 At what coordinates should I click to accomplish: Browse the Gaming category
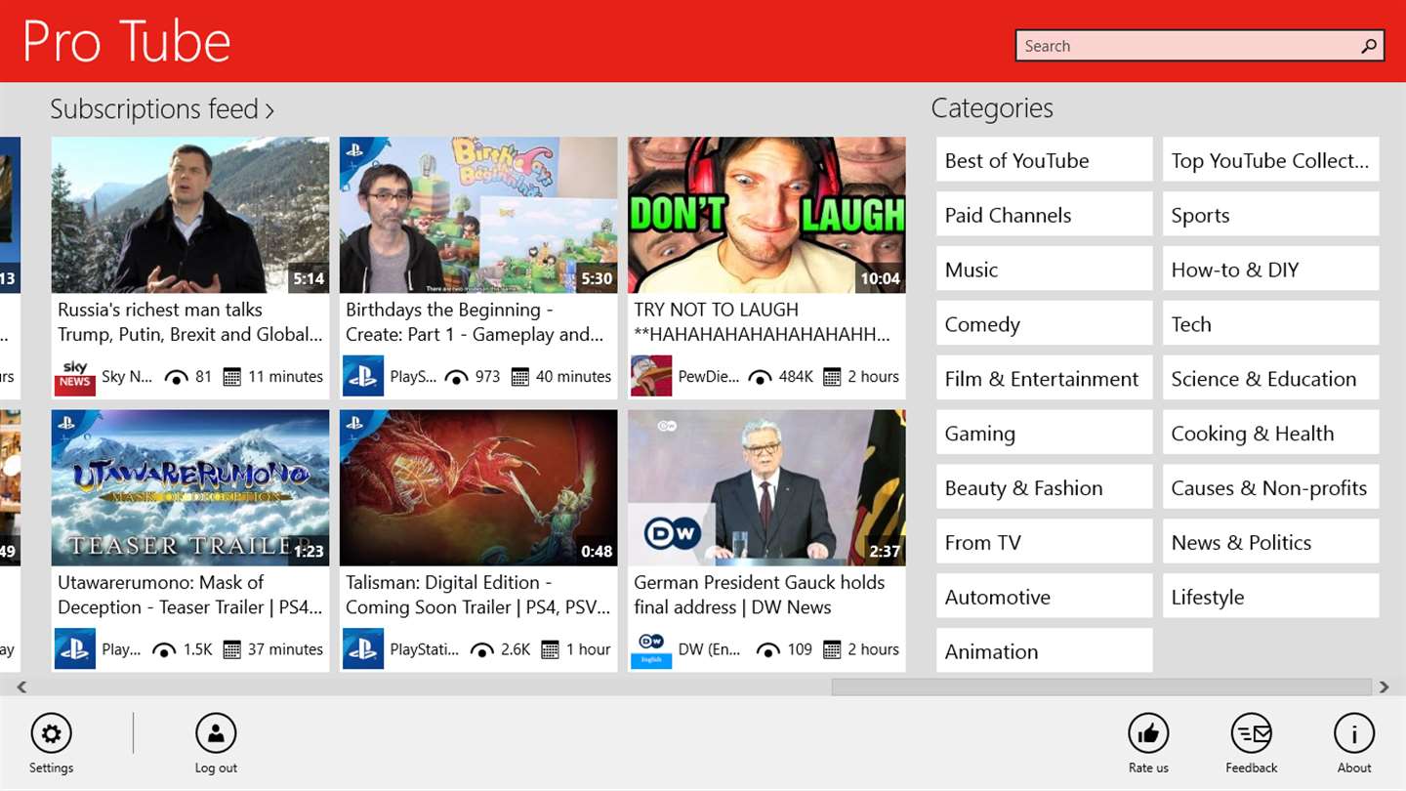point(1045,433)
